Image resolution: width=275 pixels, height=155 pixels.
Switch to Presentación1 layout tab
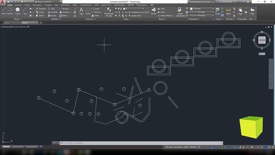point(18,146)
